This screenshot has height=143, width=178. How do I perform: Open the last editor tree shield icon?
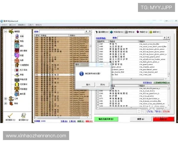(17, 94)
